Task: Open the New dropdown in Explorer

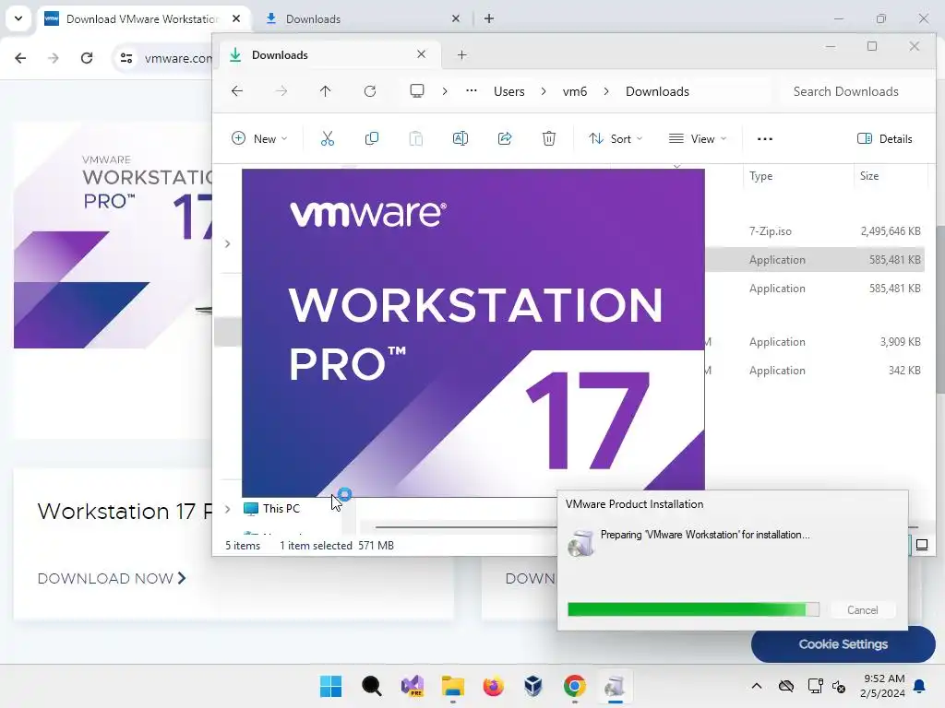Action: point(259,139)
